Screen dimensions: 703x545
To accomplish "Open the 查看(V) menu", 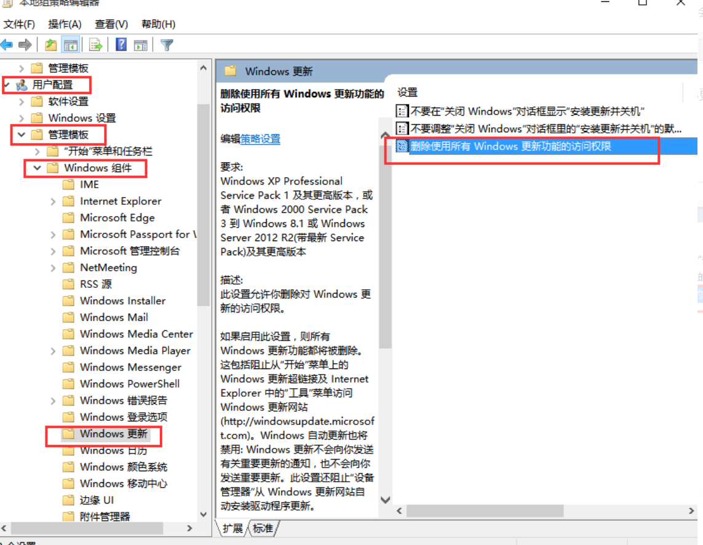I will (111, 24).
